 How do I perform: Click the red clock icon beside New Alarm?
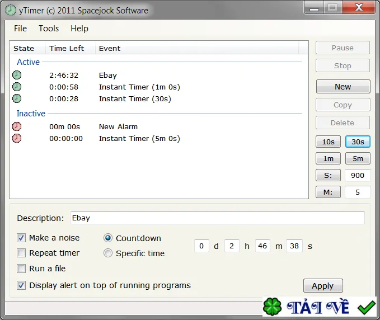point(17,126)
